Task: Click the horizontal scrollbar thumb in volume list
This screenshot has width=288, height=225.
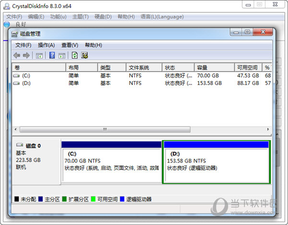Action: click(105, 130)
